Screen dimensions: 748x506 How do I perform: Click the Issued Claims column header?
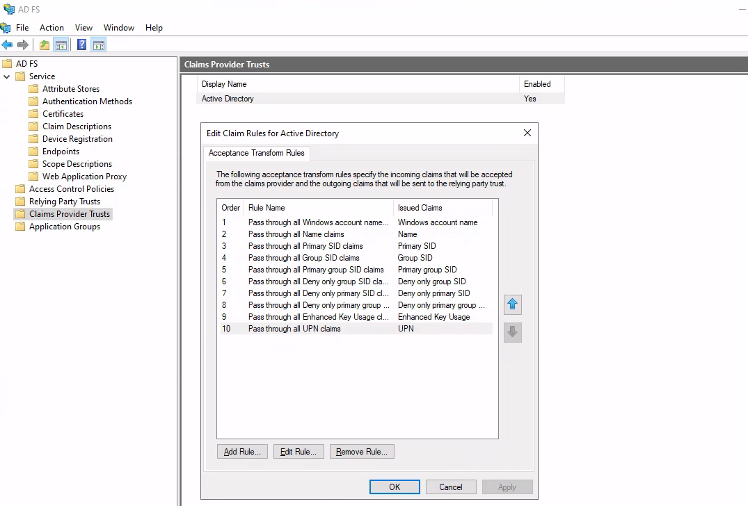click(x=443, y=208)
